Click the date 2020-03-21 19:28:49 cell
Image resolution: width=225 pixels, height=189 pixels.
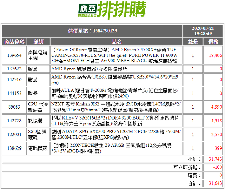pos(203,31)
